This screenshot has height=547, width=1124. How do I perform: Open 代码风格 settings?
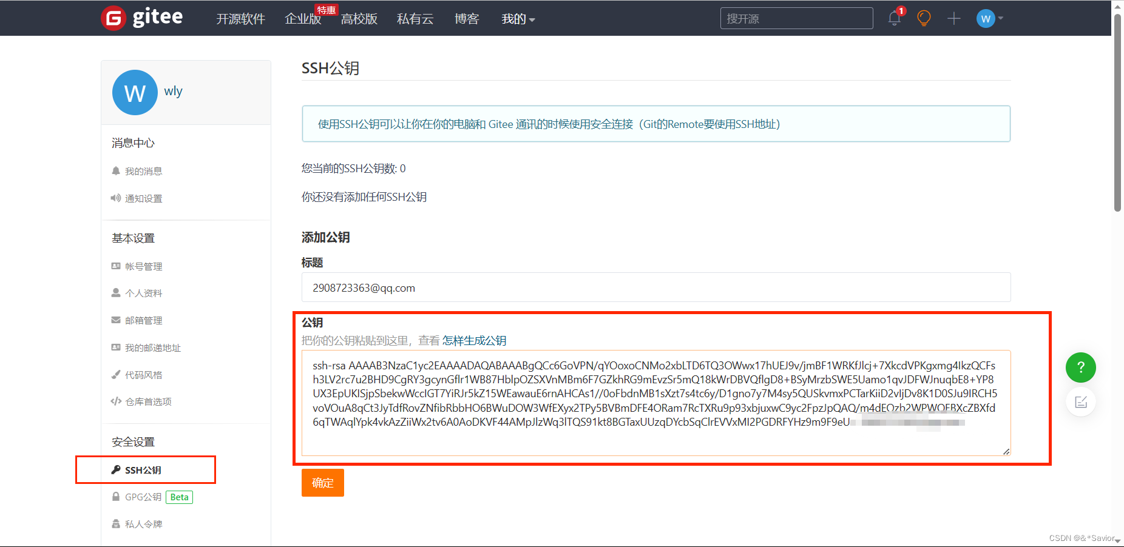point(144,375)
